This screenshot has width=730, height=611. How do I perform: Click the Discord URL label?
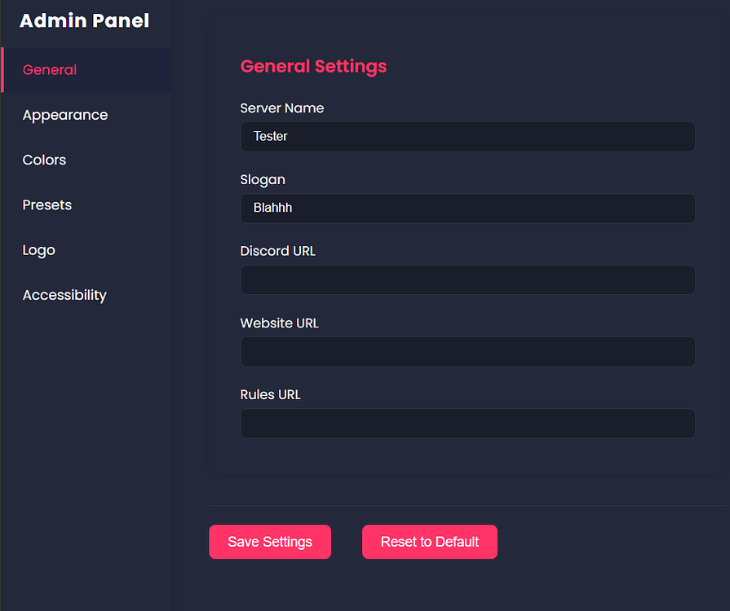[278, 252]
